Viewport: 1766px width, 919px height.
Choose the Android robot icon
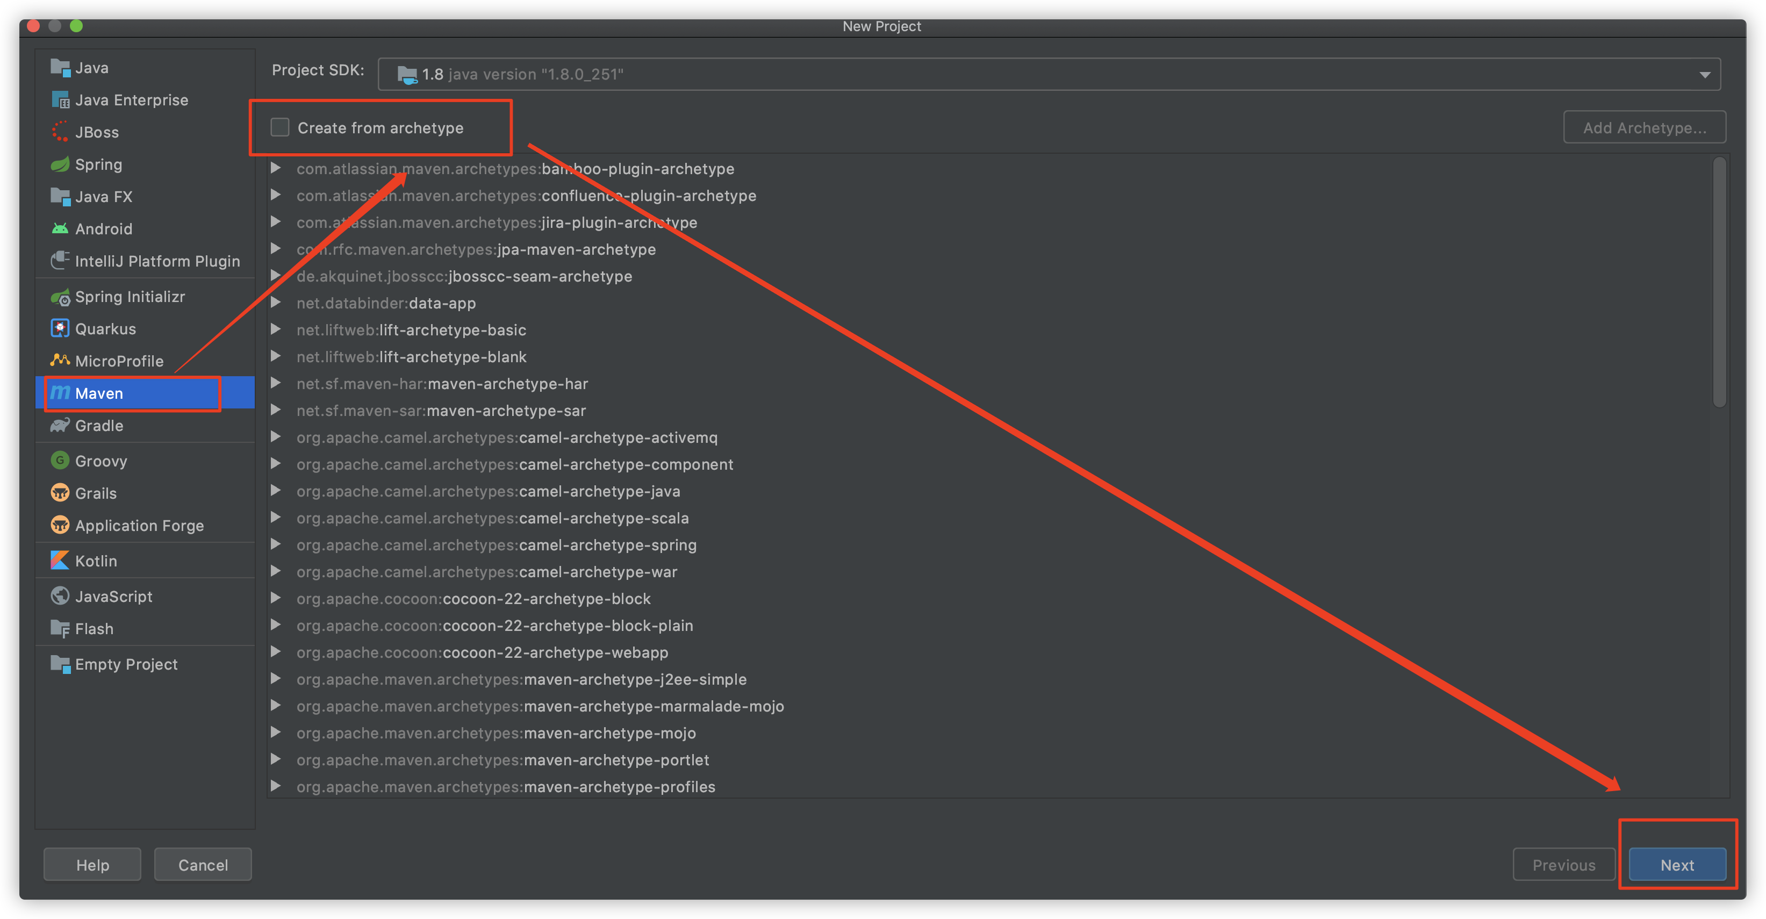(60, 229)
